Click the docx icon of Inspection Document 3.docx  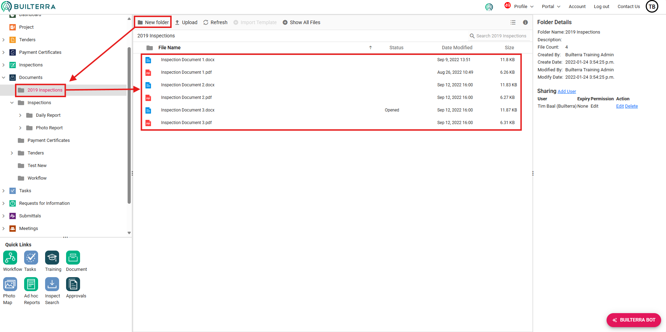pos(148,110)
